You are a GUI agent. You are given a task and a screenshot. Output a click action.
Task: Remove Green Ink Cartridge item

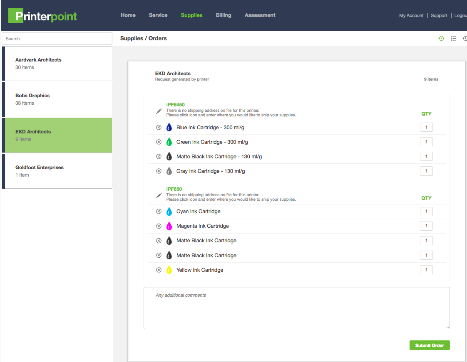(x=159, y=142)
